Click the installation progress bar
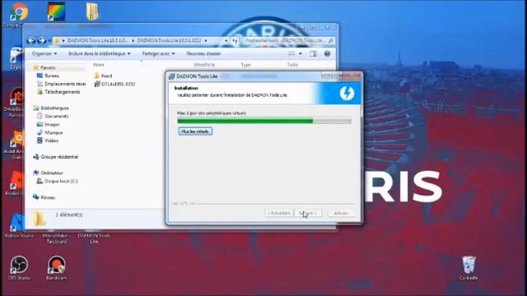 264,121
